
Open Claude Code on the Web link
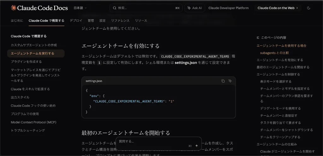click(278, 8)
